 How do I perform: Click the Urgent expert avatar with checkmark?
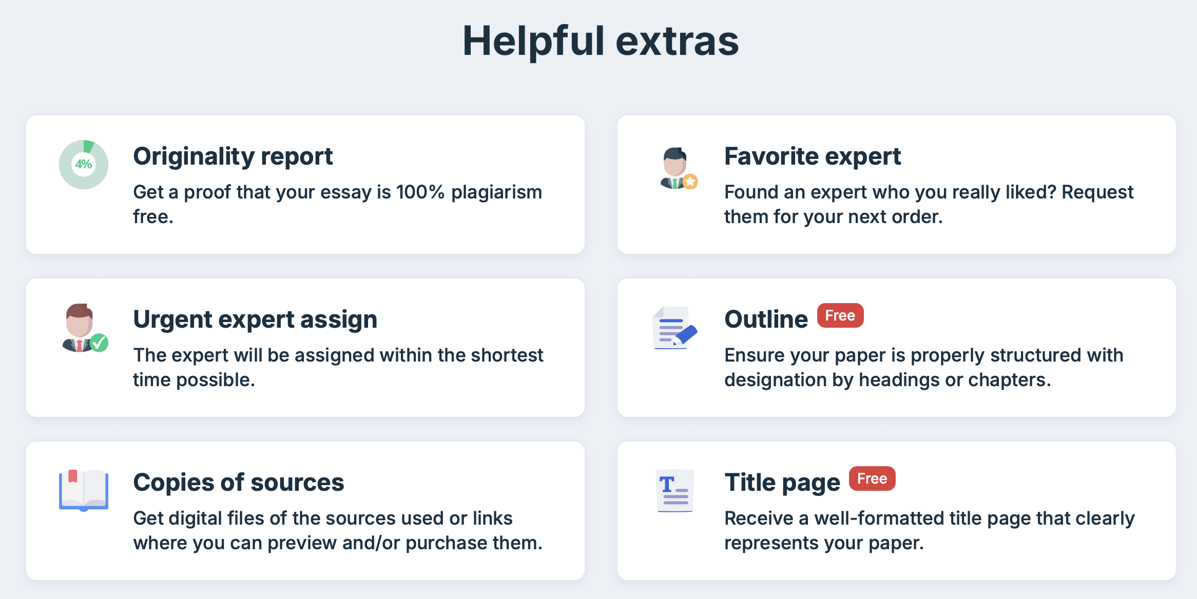[85, 328]
